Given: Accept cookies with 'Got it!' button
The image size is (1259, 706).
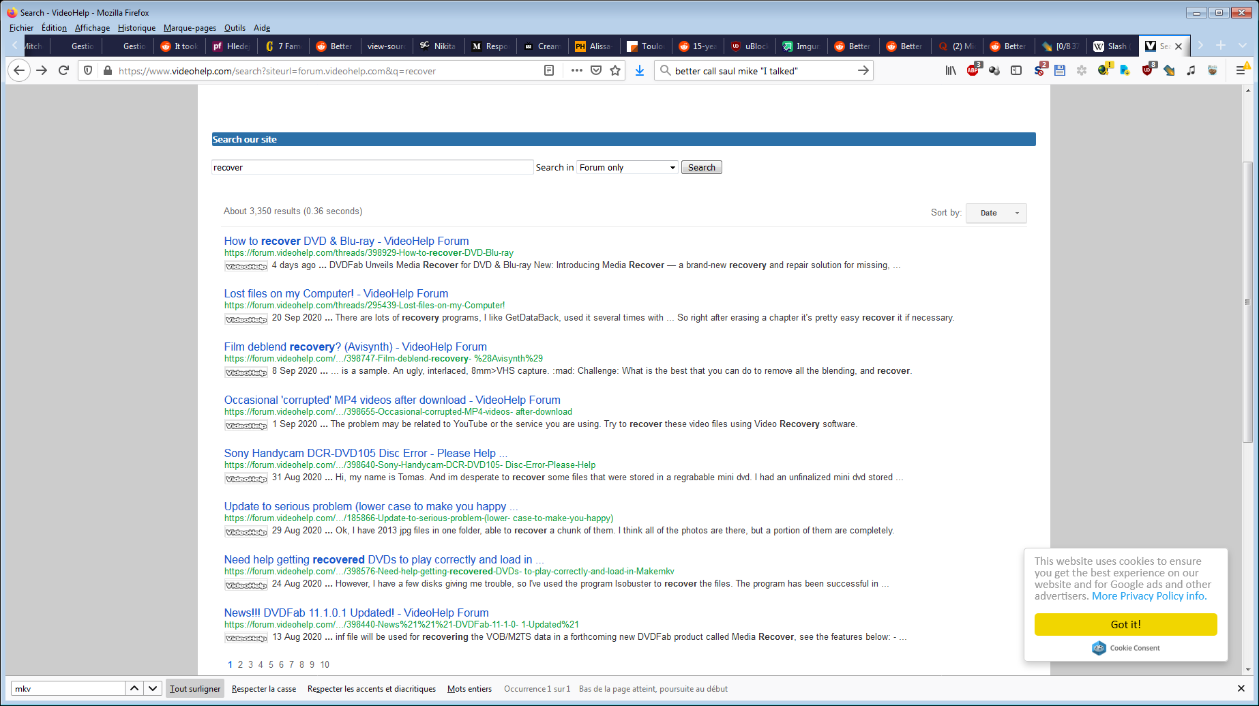Looking at the screenshot, I should coord(1125,624).
